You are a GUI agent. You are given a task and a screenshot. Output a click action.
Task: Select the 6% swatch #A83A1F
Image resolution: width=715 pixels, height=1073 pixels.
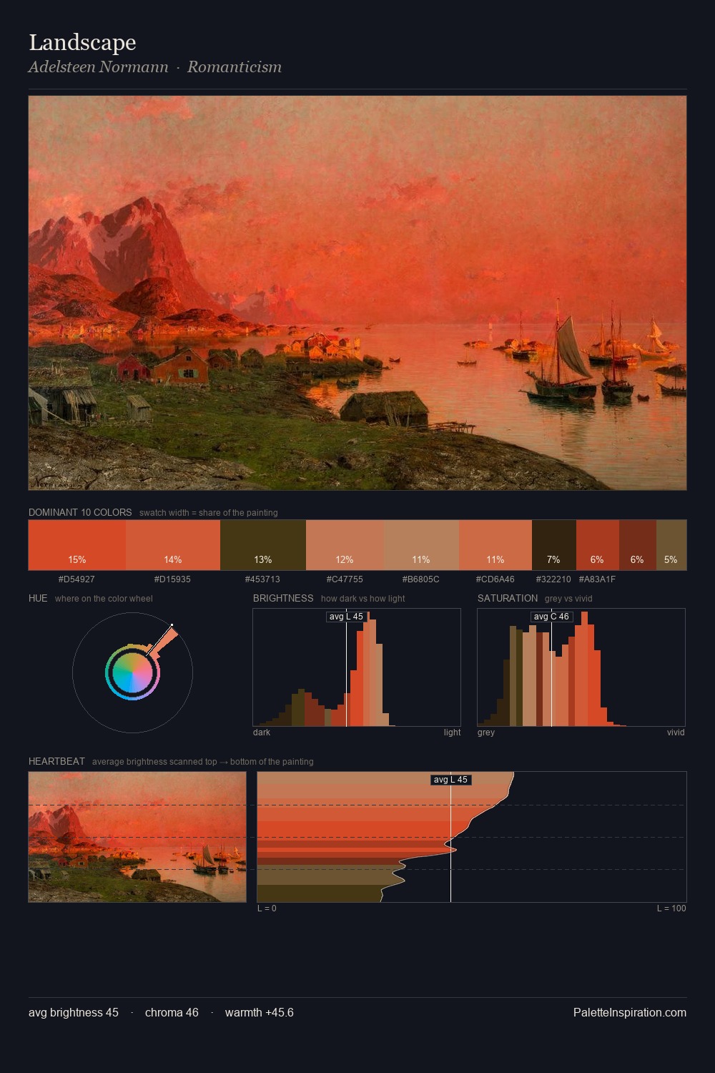(x=598, y=545)
